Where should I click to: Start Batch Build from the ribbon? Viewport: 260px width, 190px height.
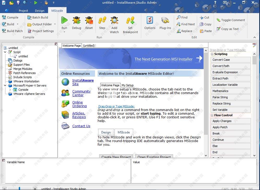point(38,17)
